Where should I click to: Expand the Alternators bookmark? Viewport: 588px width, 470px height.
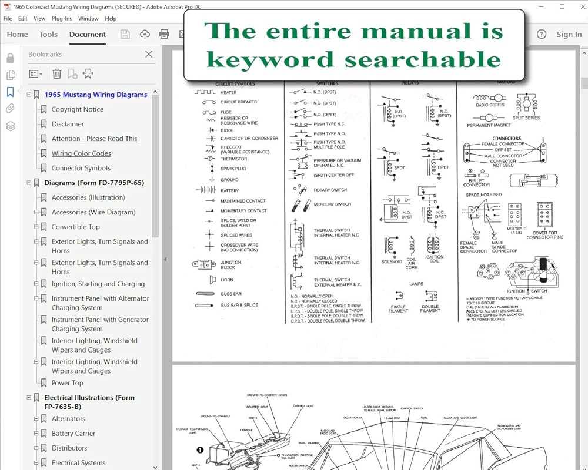point(36,419)
